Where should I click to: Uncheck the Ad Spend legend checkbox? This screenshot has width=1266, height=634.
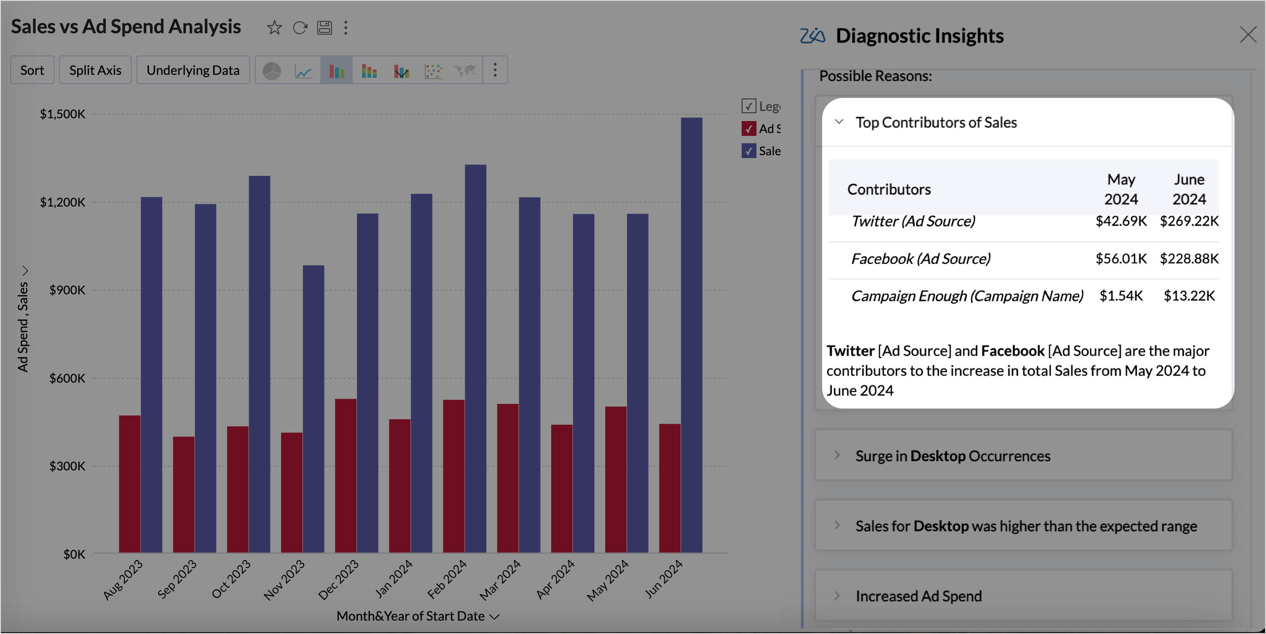[749, 128]
